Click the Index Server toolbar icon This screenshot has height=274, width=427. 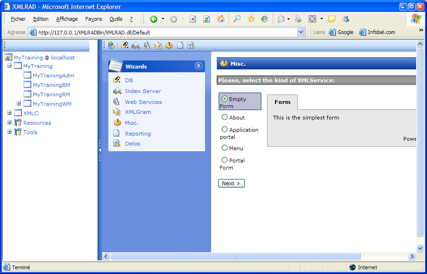[x=136, y=45]
